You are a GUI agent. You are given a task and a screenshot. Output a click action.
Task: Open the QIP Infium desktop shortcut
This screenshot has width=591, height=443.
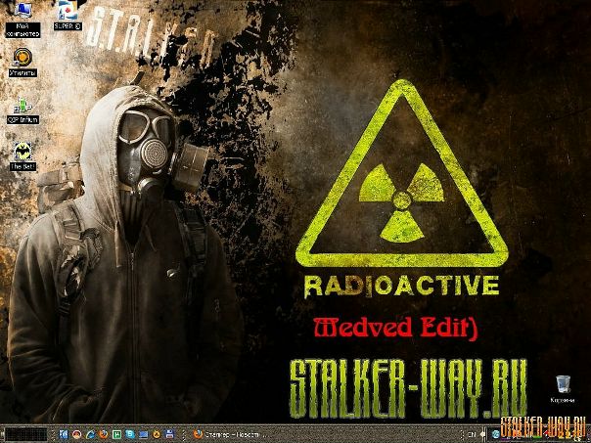pyautogui.click(x=23, y=111)
